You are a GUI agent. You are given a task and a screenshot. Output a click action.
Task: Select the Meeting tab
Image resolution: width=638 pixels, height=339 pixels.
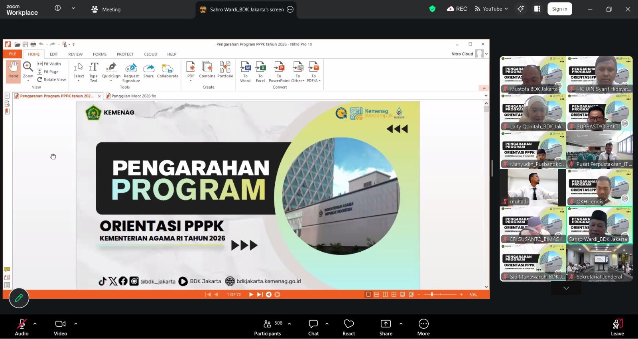(x=106, y=9)
